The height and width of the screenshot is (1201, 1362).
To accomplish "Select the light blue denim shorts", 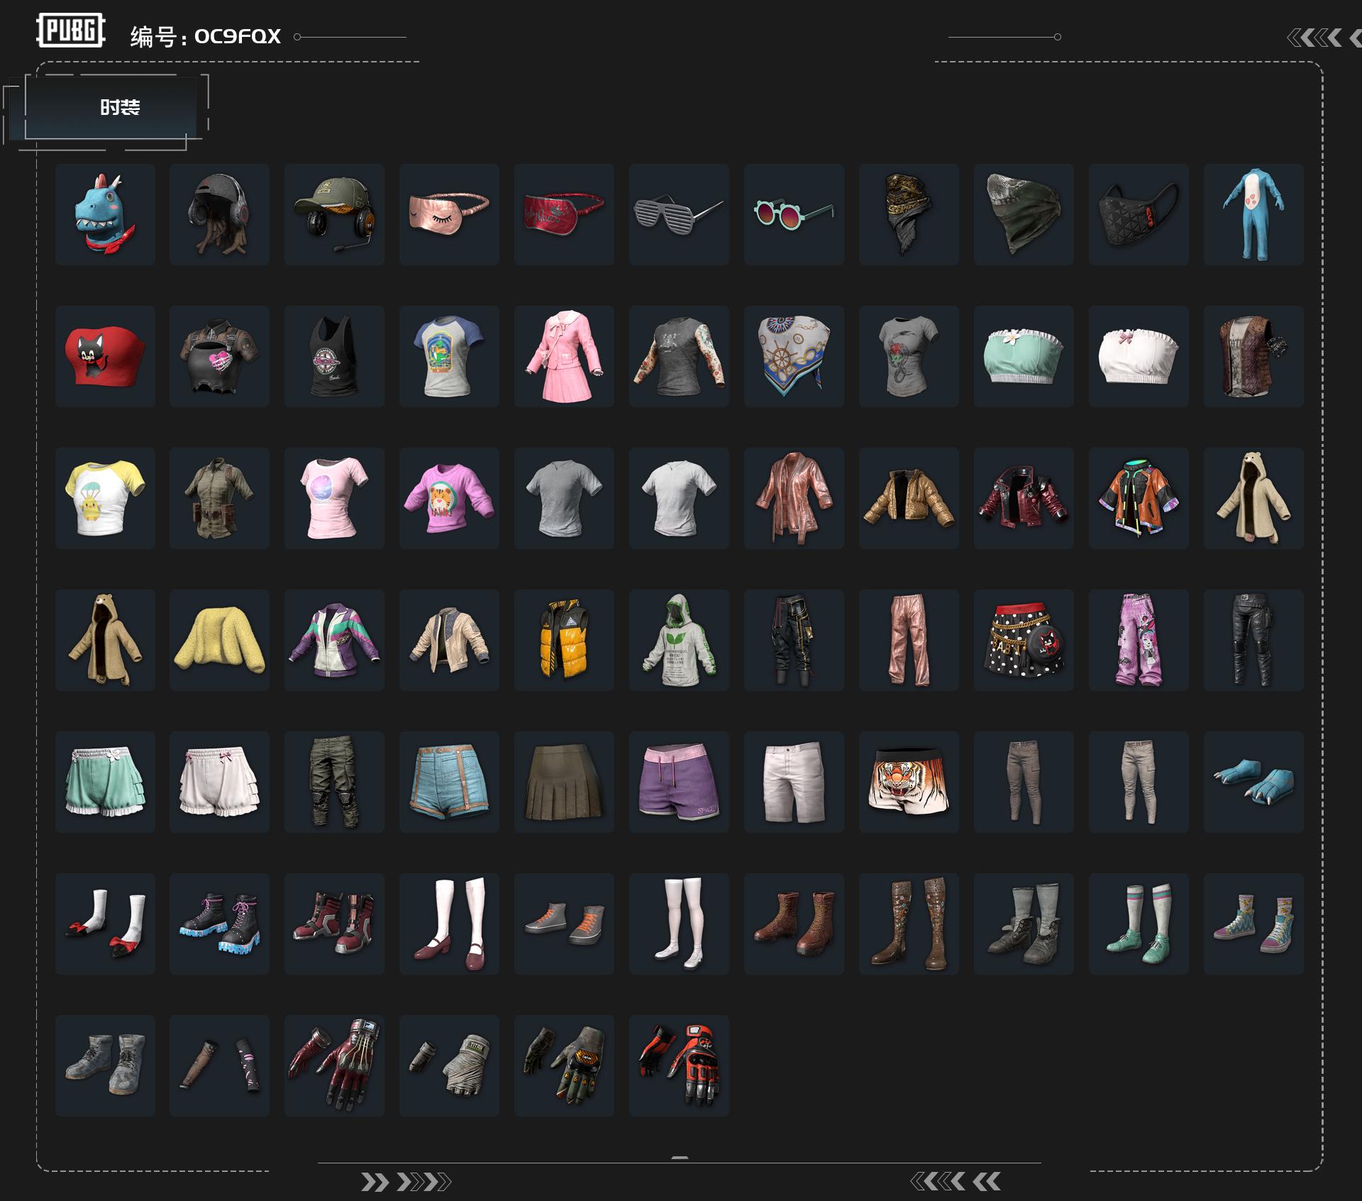I will (449, 782).
